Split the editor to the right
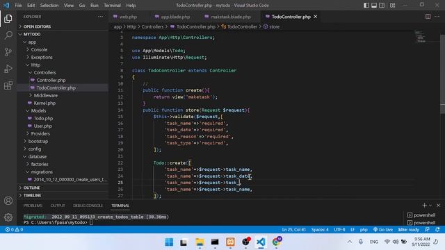This screenshot has height=250, width=445. point(428,17)
